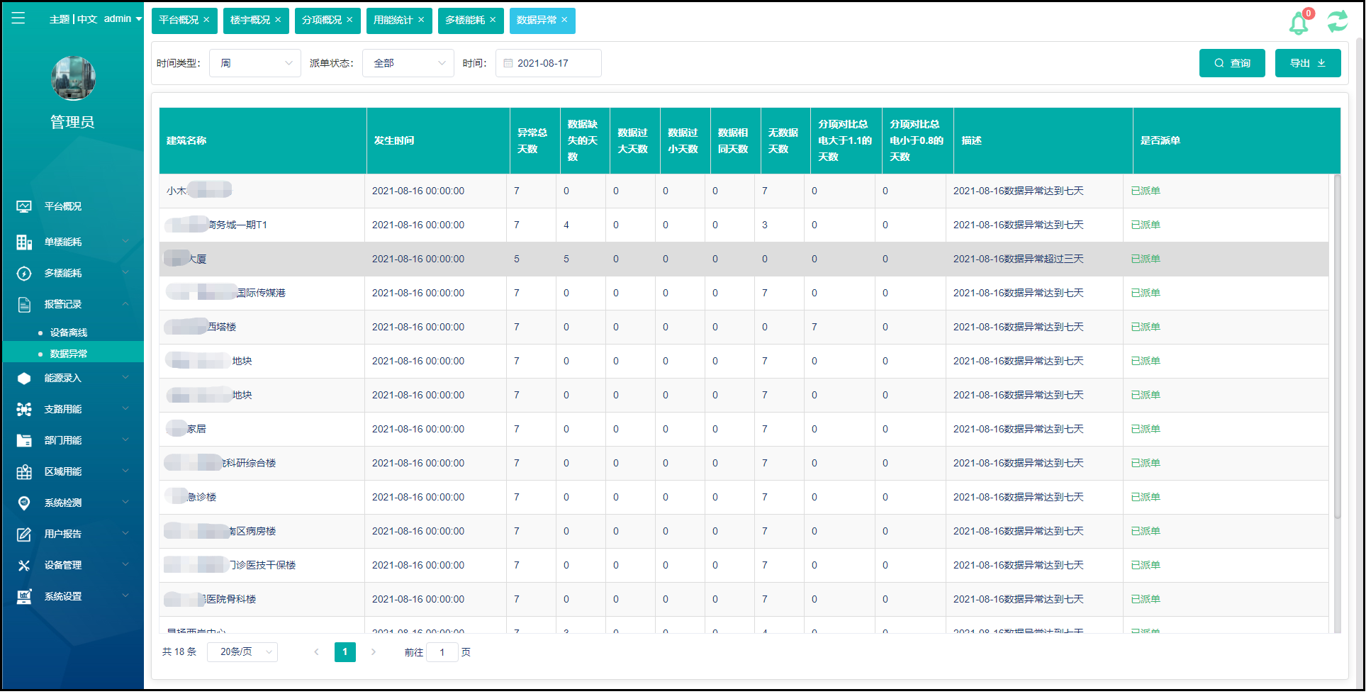Viewport: 1366px width, 694px height.
Task: Click the notification bell icon
Action: (x=1298, y=23)
